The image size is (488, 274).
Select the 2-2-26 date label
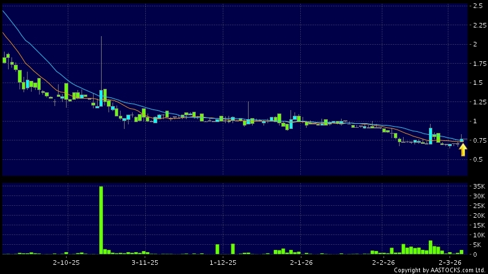(x=383, y=263)
